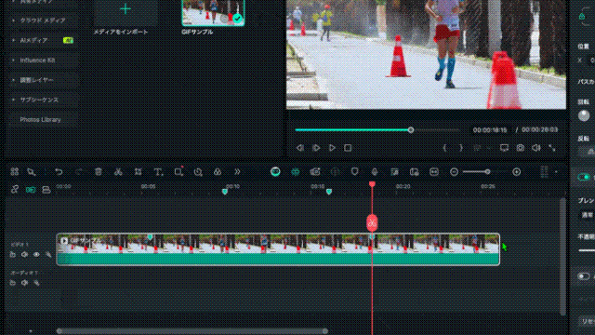Set mark-in with left brace icon
Screen dimensions: 595x335
coord(444,148)
